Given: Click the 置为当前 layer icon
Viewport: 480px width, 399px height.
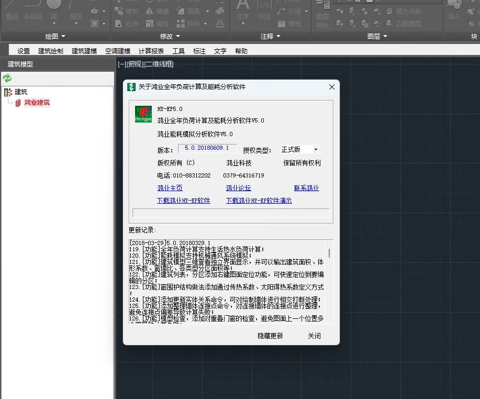Looking at the screenshot, I should (x=404, y=12).
